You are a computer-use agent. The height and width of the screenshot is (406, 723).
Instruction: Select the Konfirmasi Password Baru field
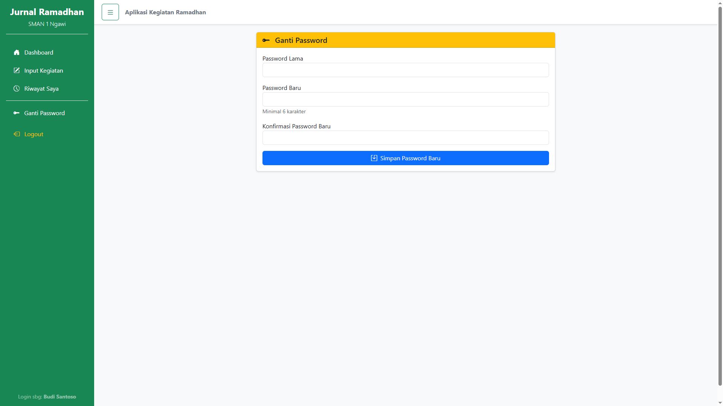[406, 138]
